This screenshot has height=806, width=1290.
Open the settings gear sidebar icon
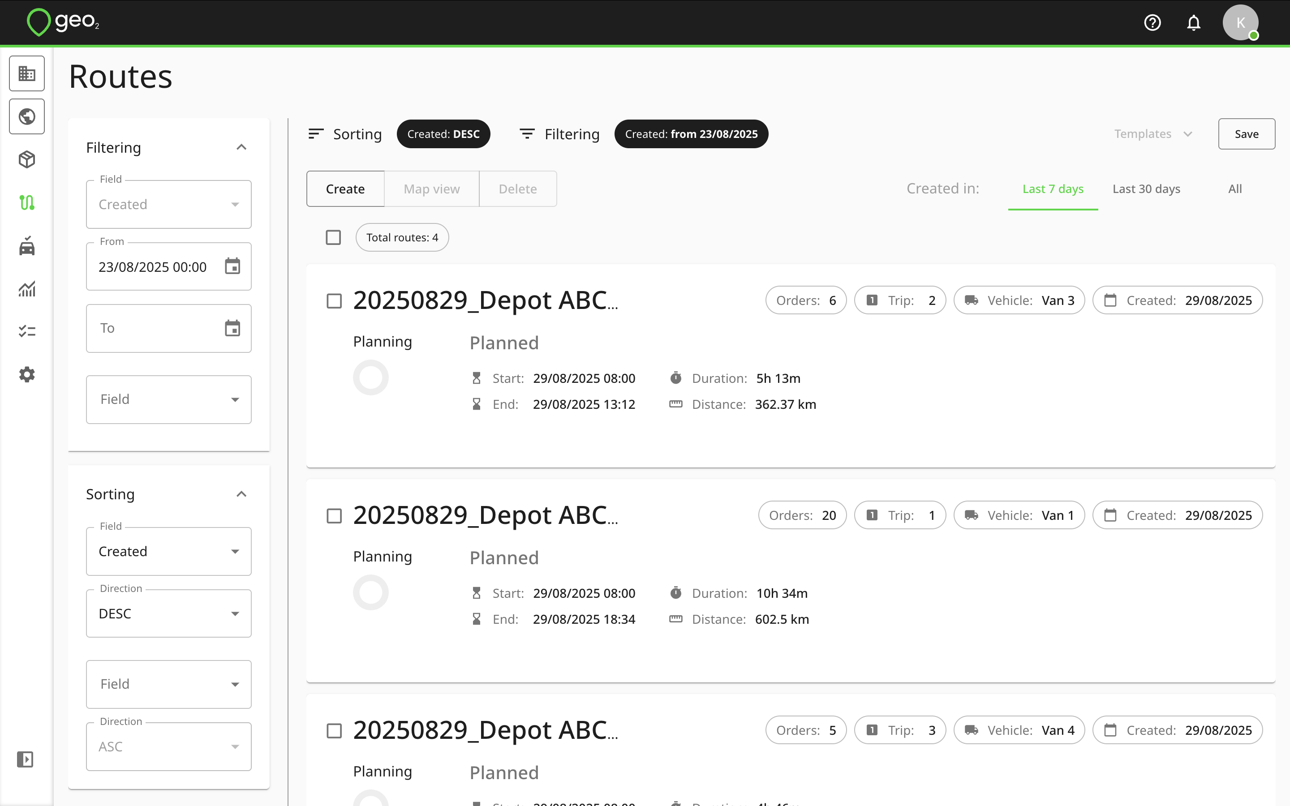click(x=27, y=375)
